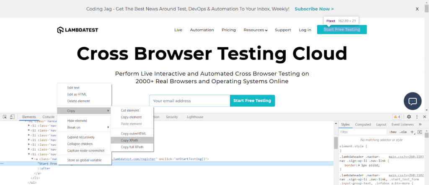Expand the first li class="nav node
Image resolution: width=429 pixels, height=185 pixels.
click(29, 126)
